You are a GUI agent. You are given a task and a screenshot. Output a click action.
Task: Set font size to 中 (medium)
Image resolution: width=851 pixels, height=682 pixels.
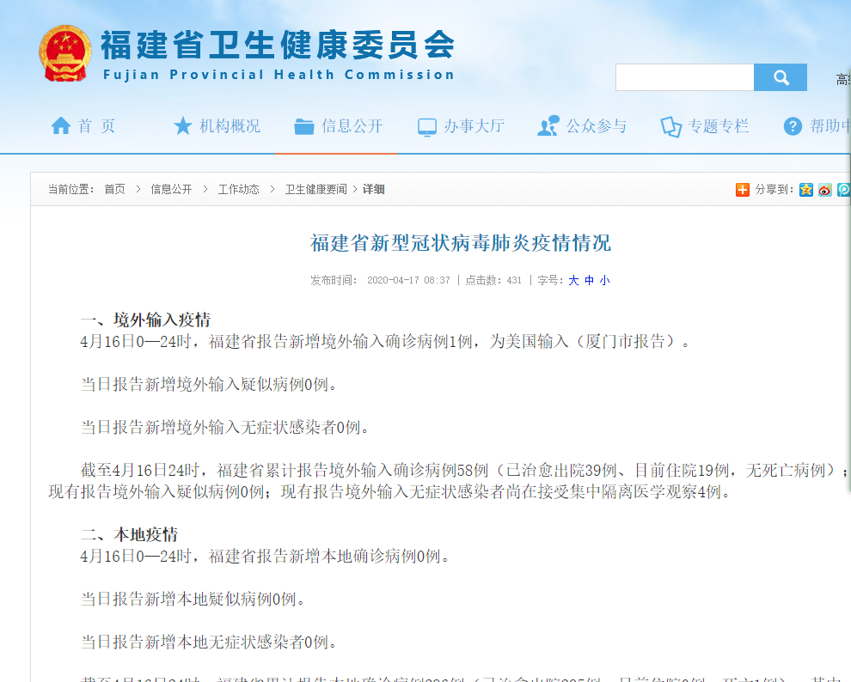pos(589,280)
